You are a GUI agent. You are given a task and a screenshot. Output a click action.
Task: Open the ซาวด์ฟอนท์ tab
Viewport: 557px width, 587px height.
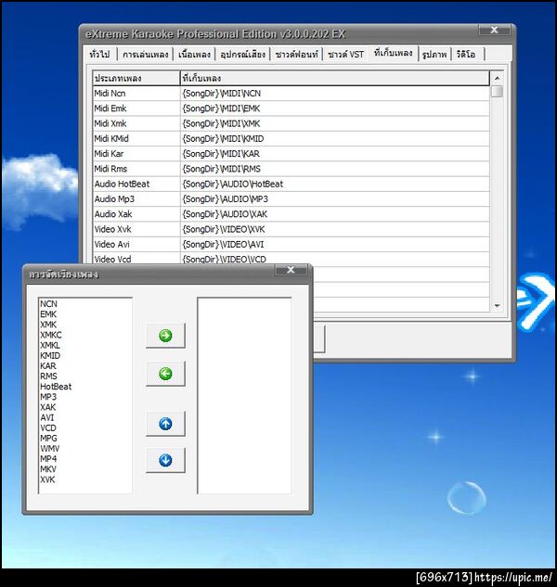(x=296, y=55)
